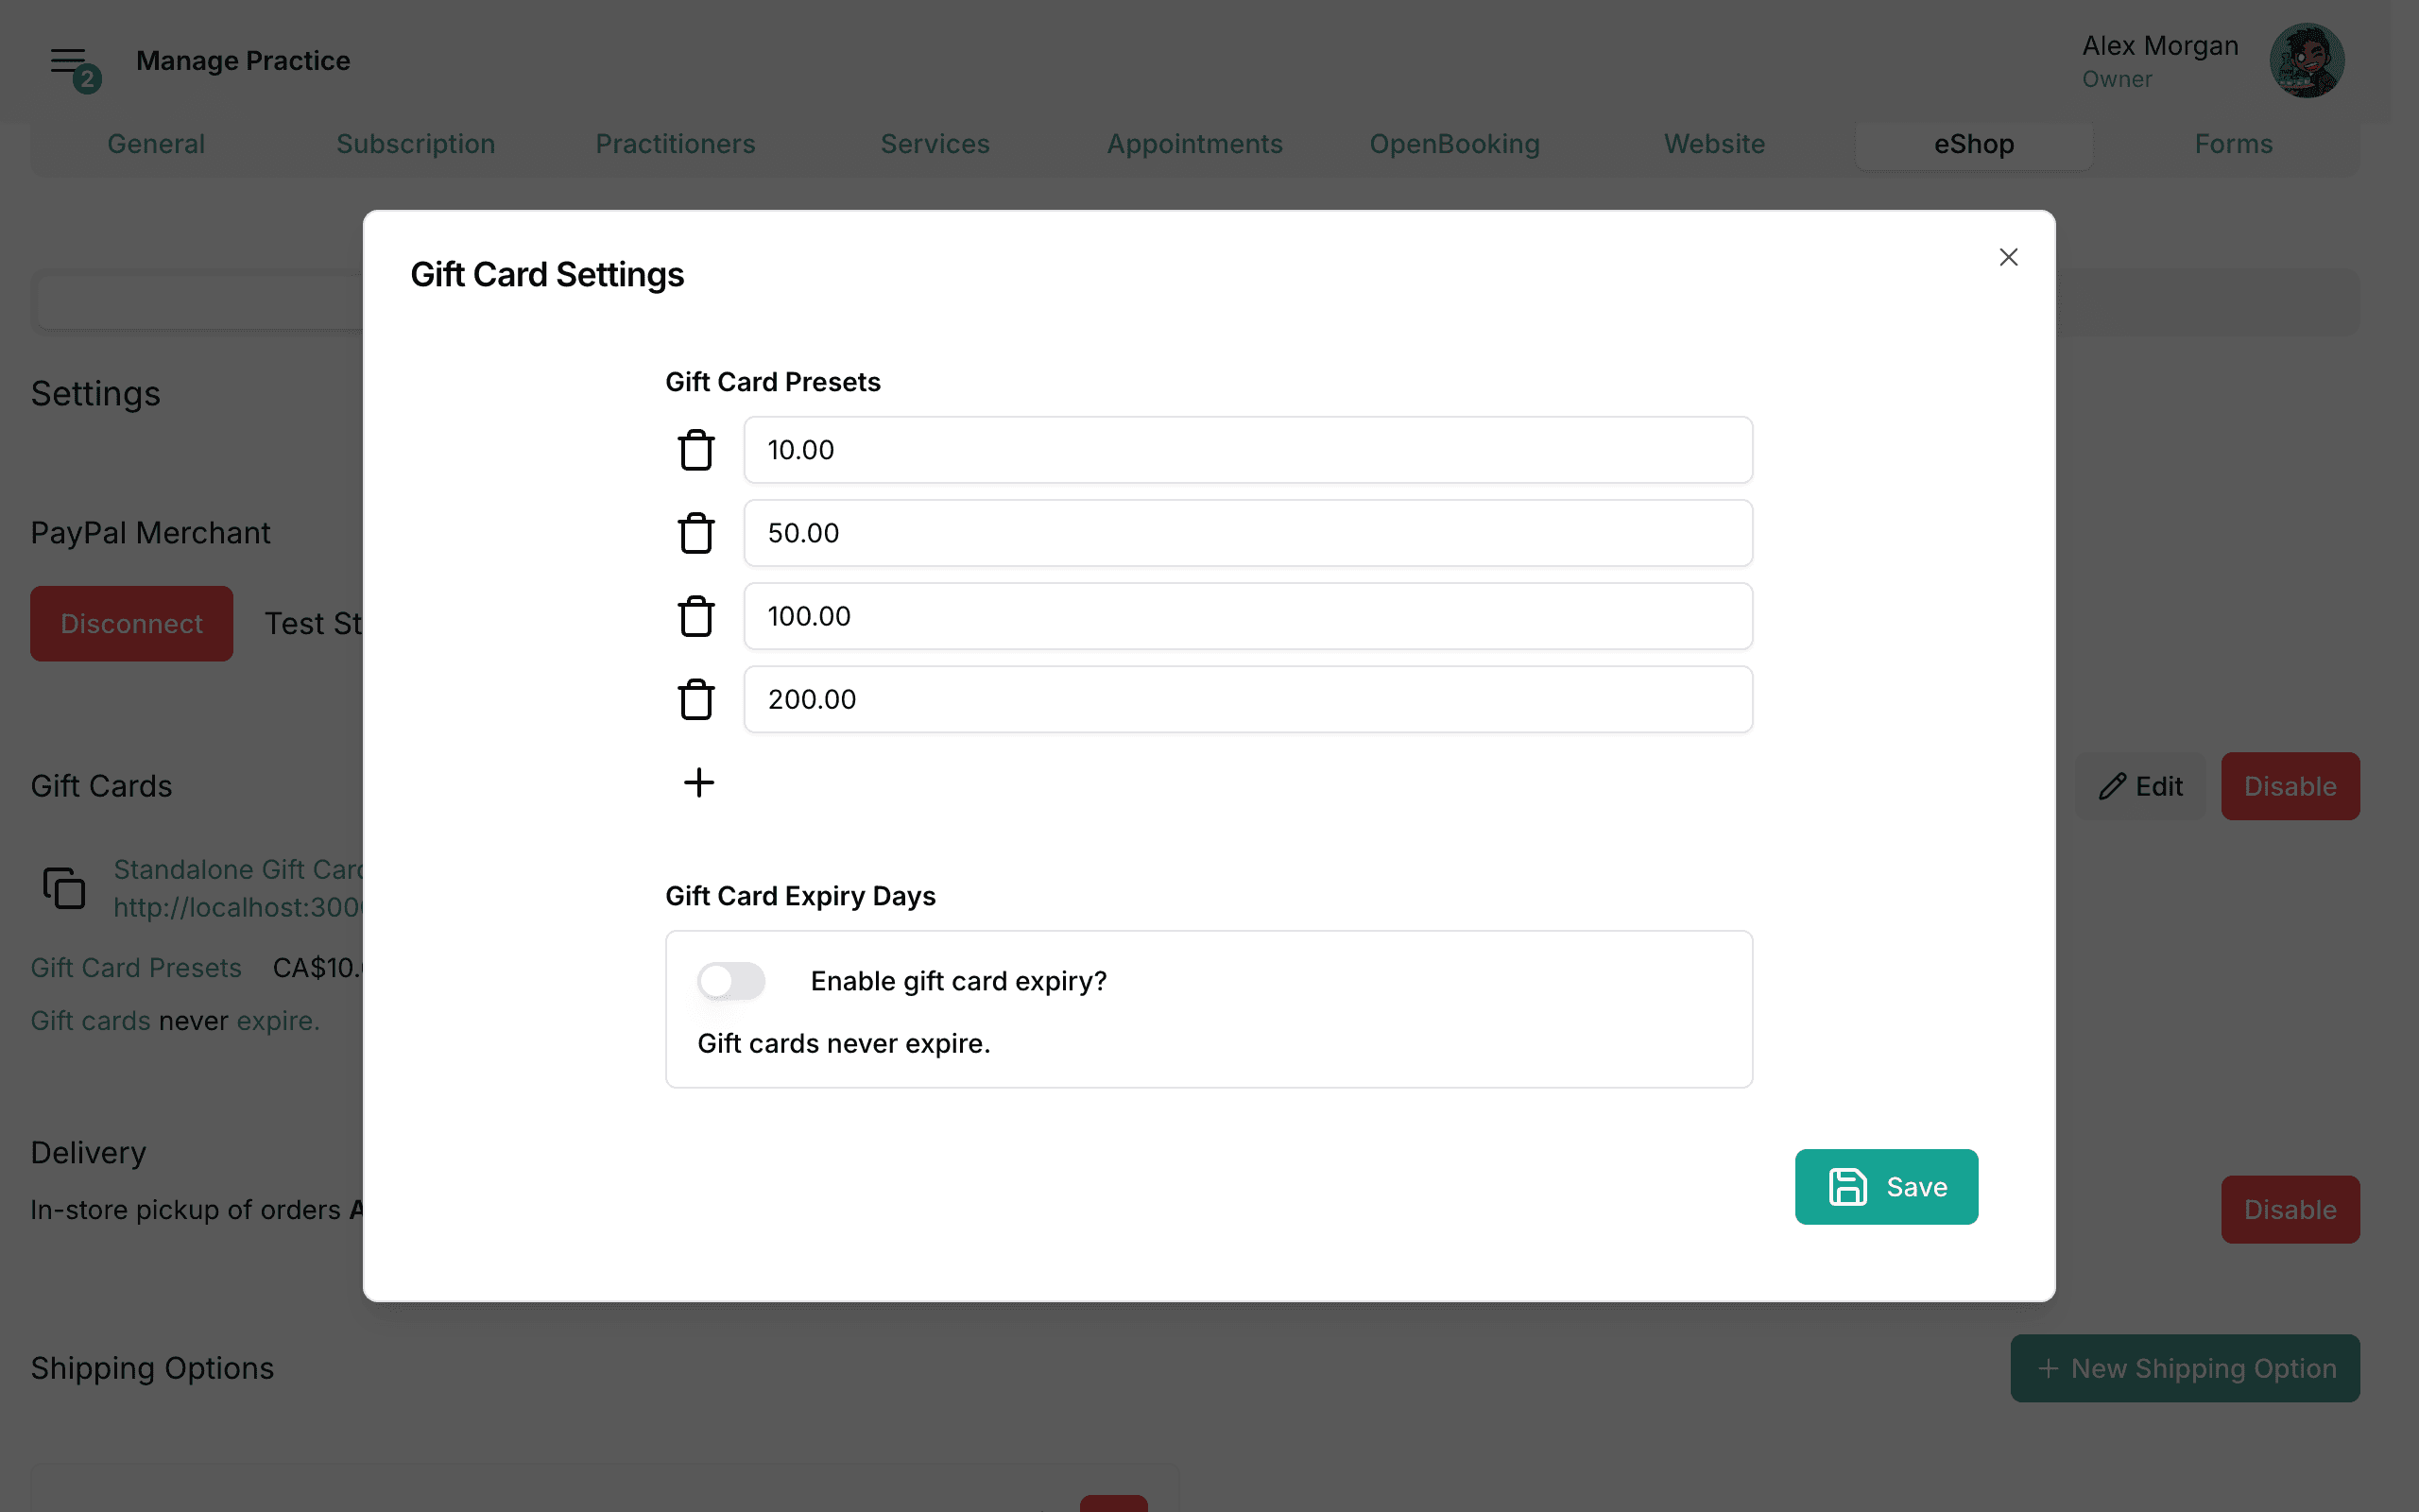Image resolution: width=2419 pixels, height=1512 pixels.
Task: Edit the 10.00 preset amount field
Action: pyautogui.click(x=1247, y=450)
